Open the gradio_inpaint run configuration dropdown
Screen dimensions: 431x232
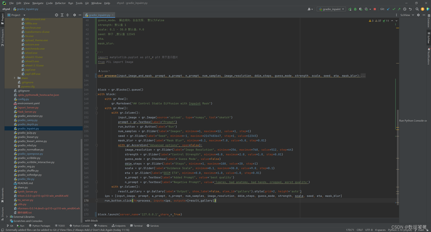pyautogui.click(x=331, y=9)
